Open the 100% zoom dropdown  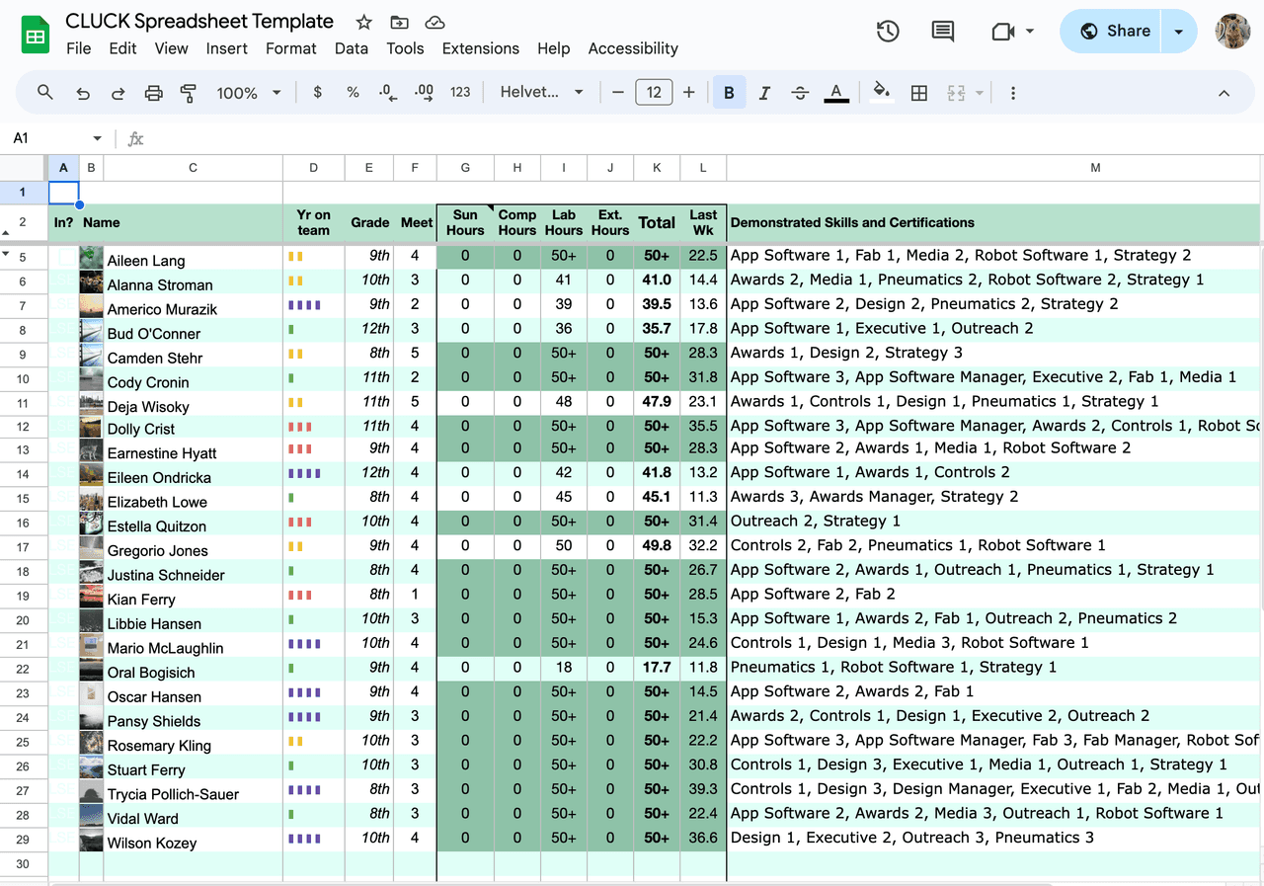point(249,93)
